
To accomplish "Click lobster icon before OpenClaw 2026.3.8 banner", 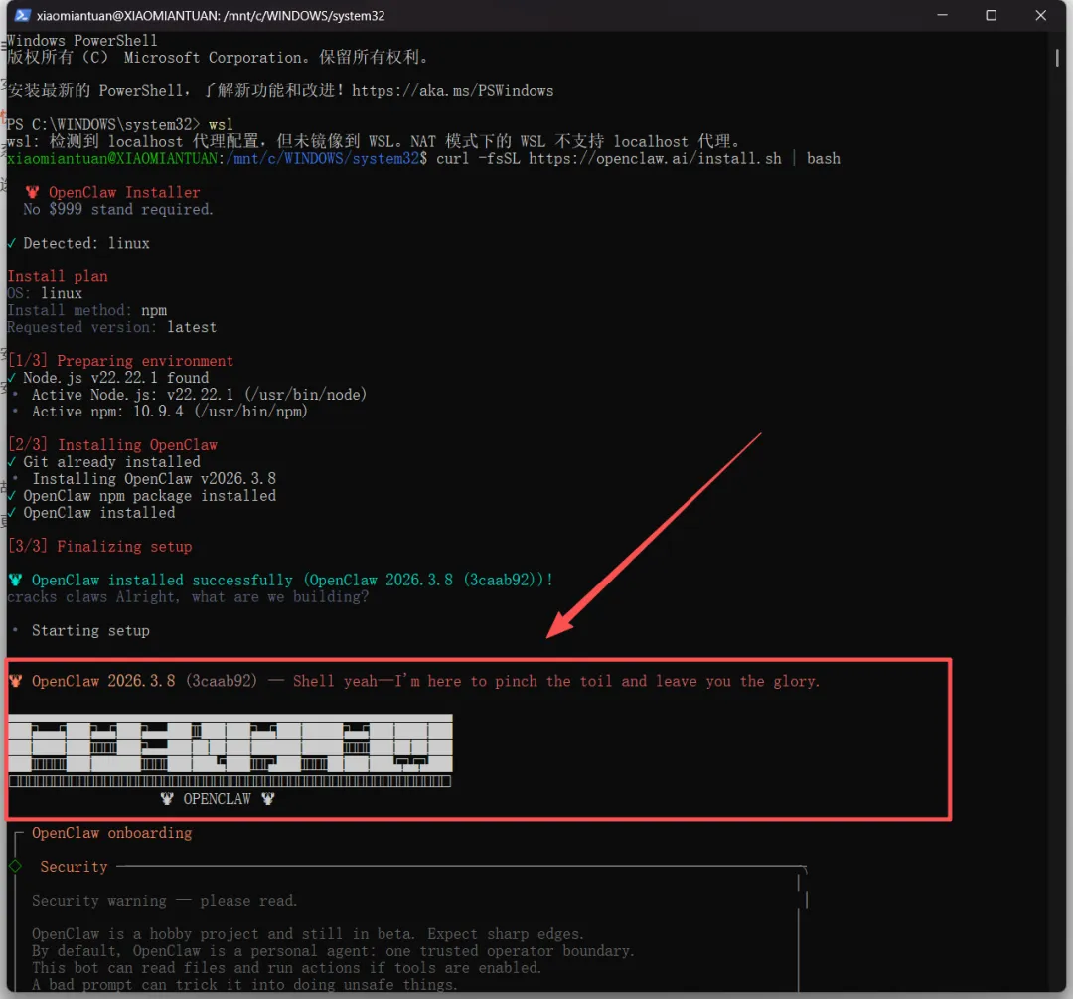I will [x=15, y=681].
